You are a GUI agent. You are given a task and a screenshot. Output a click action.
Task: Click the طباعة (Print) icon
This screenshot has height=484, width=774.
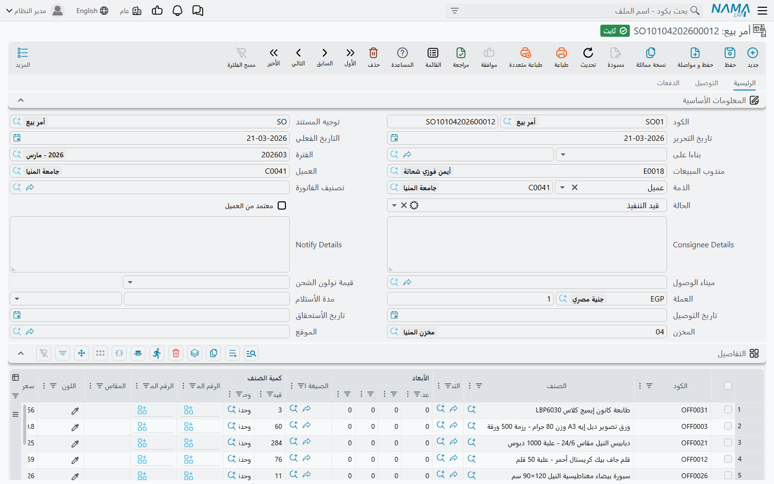[x=561, y=53]
